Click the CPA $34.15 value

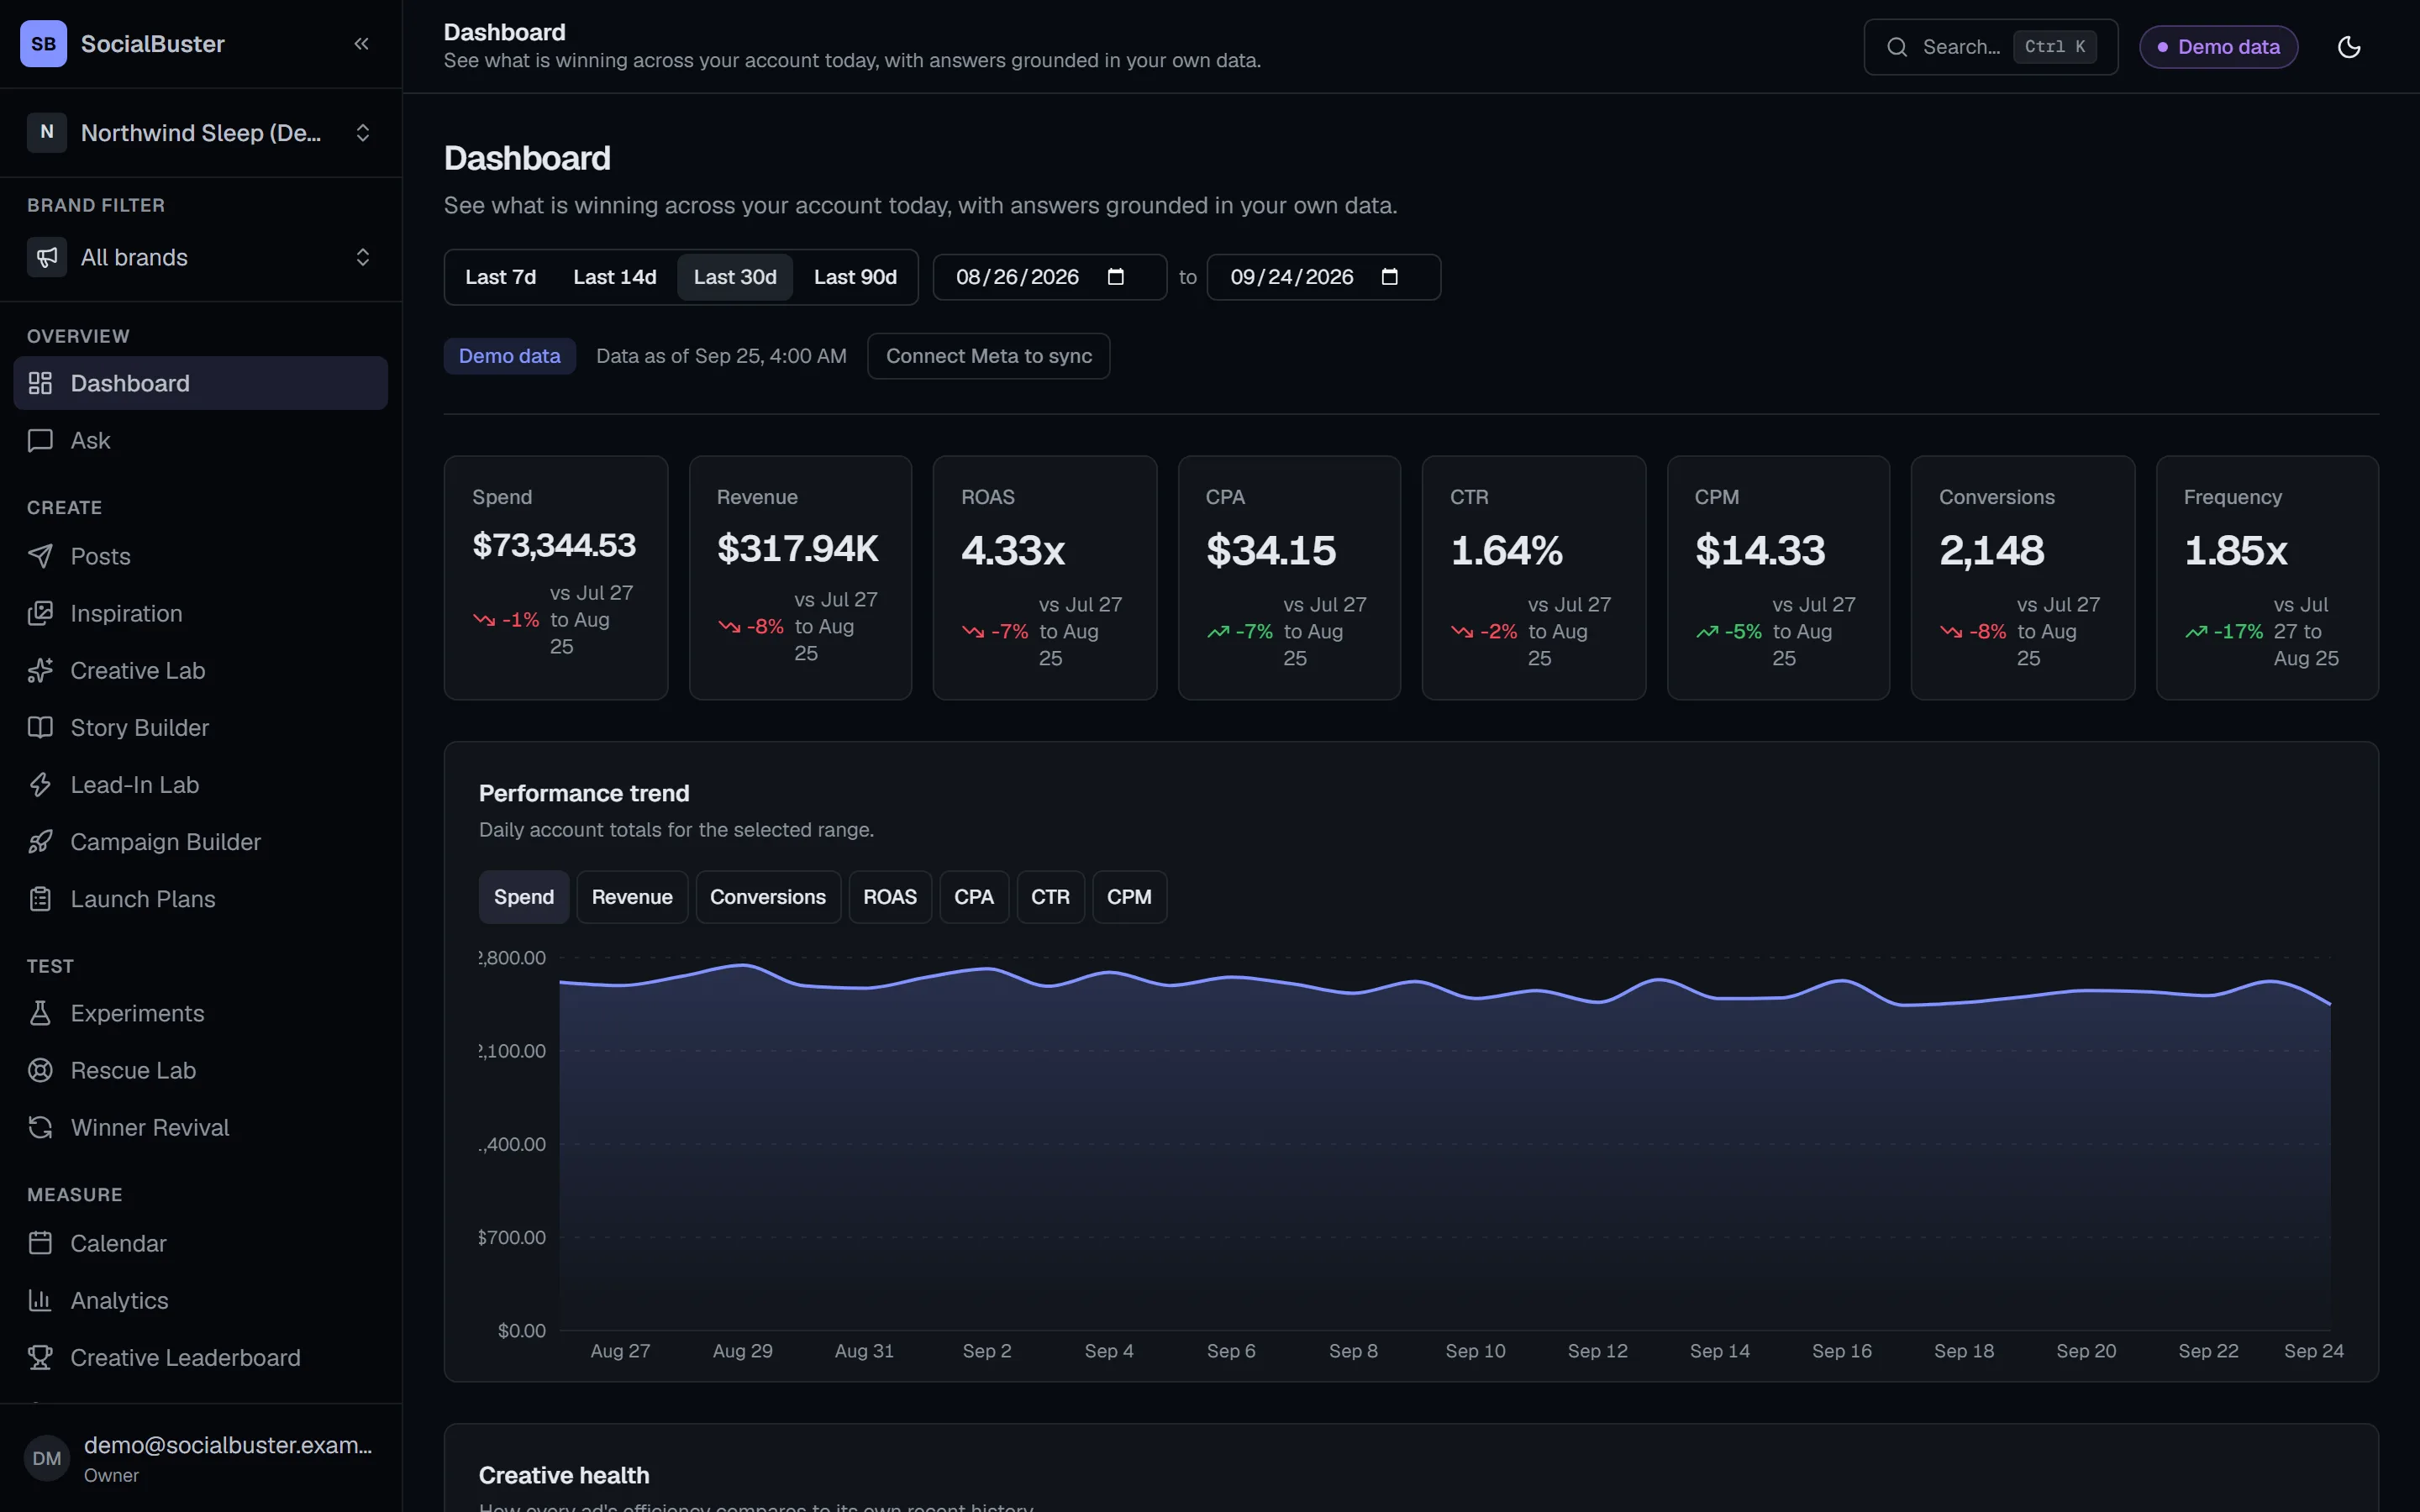pyautogui.click(x=1271, y=551)
